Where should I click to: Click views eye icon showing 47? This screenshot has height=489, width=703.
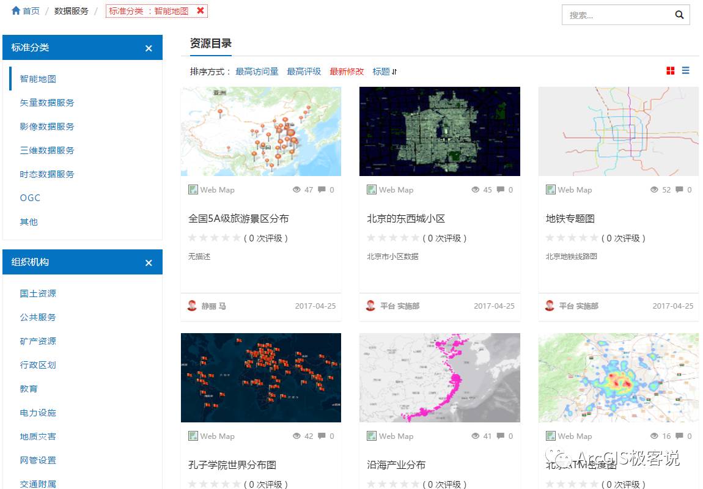[296, 189]
